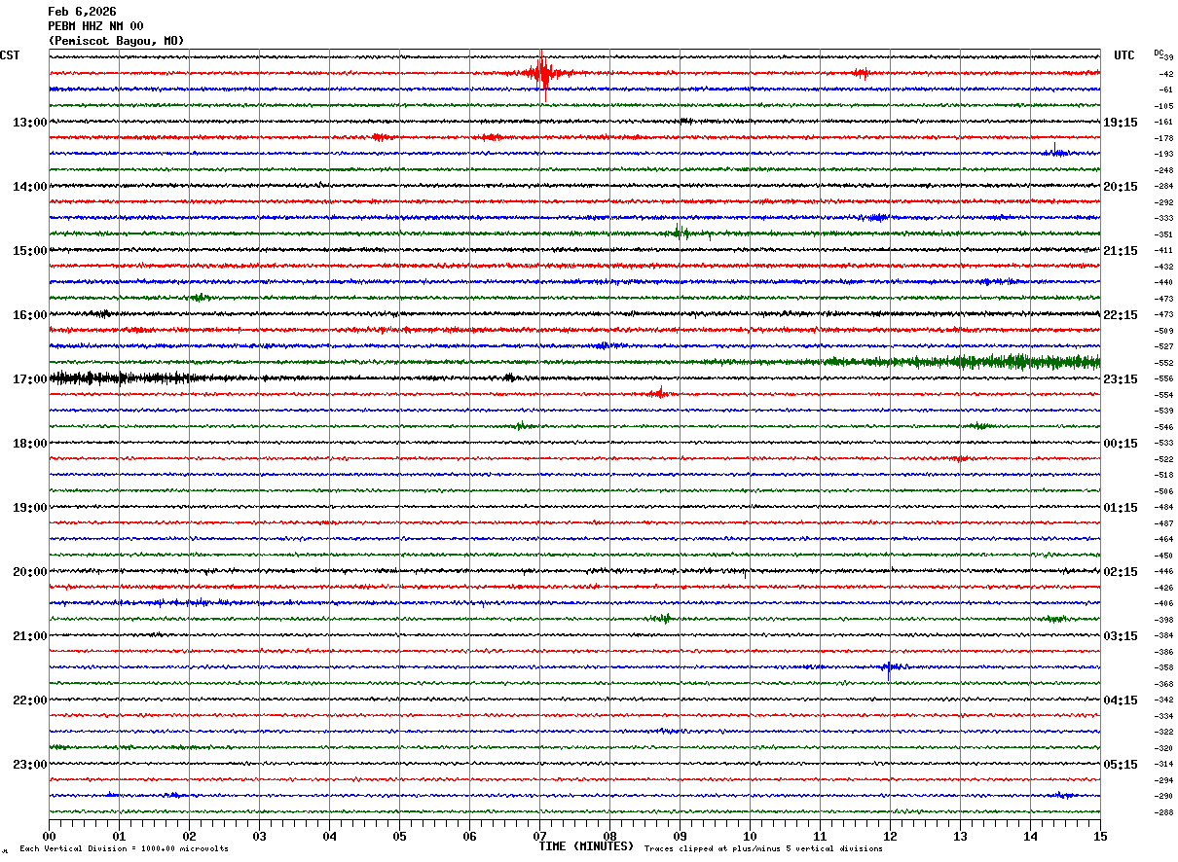1178x862 pixels.
Task: Select the 17:00 CST time label
Action: (29, 379)
